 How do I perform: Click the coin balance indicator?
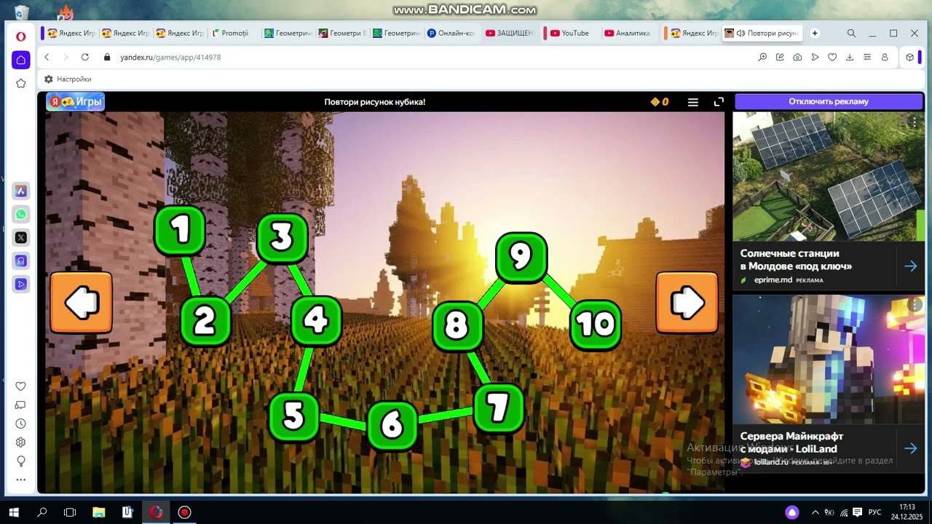660,102
